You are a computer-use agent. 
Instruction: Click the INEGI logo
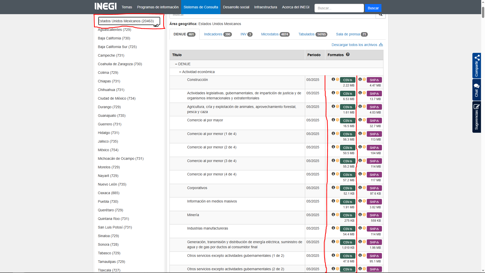click(106, 7)
